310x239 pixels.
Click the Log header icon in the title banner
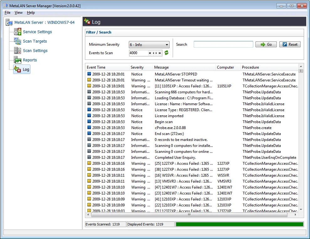(87, 21)
